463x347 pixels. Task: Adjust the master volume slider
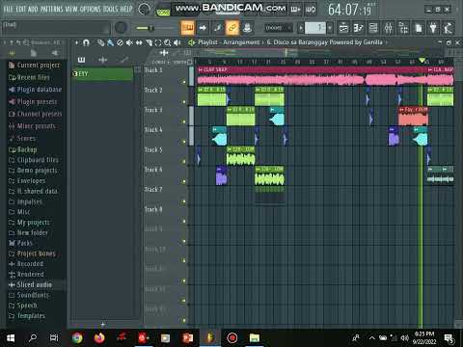(x=155, y=28)
